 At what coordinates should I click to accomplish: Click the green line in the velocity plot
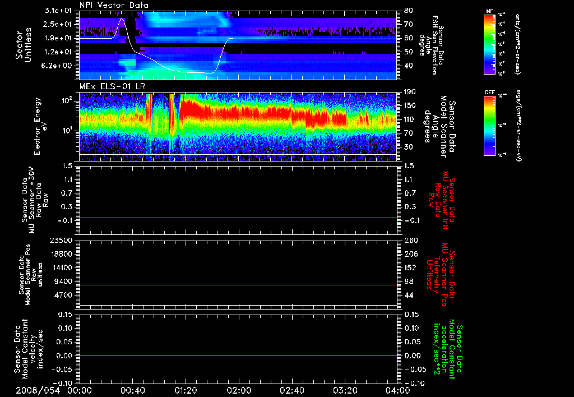click(x=238, y=356)
